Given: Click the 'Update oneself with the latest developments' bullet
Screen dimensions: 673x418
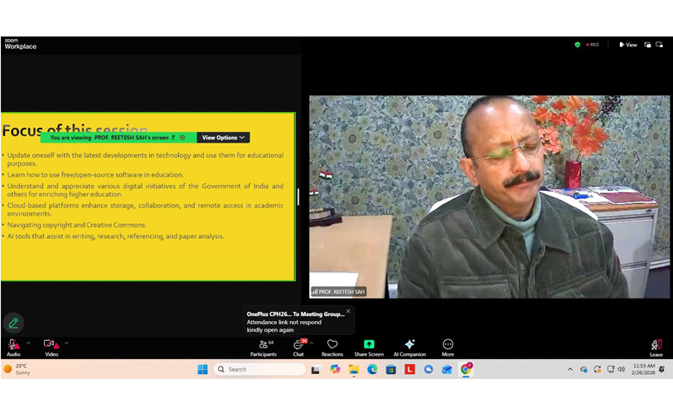Looking at the screenshot, I should click(145, 159).
